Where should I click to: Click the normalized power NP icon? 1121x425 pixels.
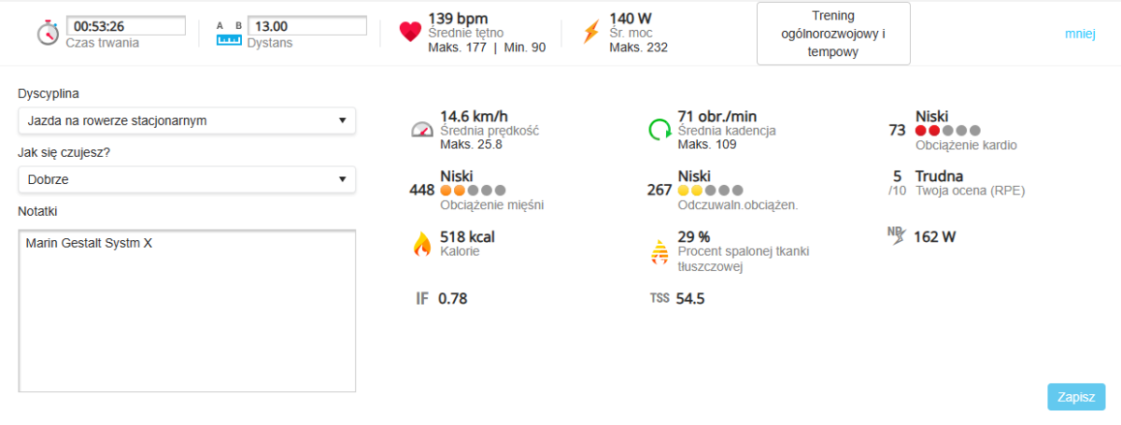pyautogui.click(x=897, y=236)
